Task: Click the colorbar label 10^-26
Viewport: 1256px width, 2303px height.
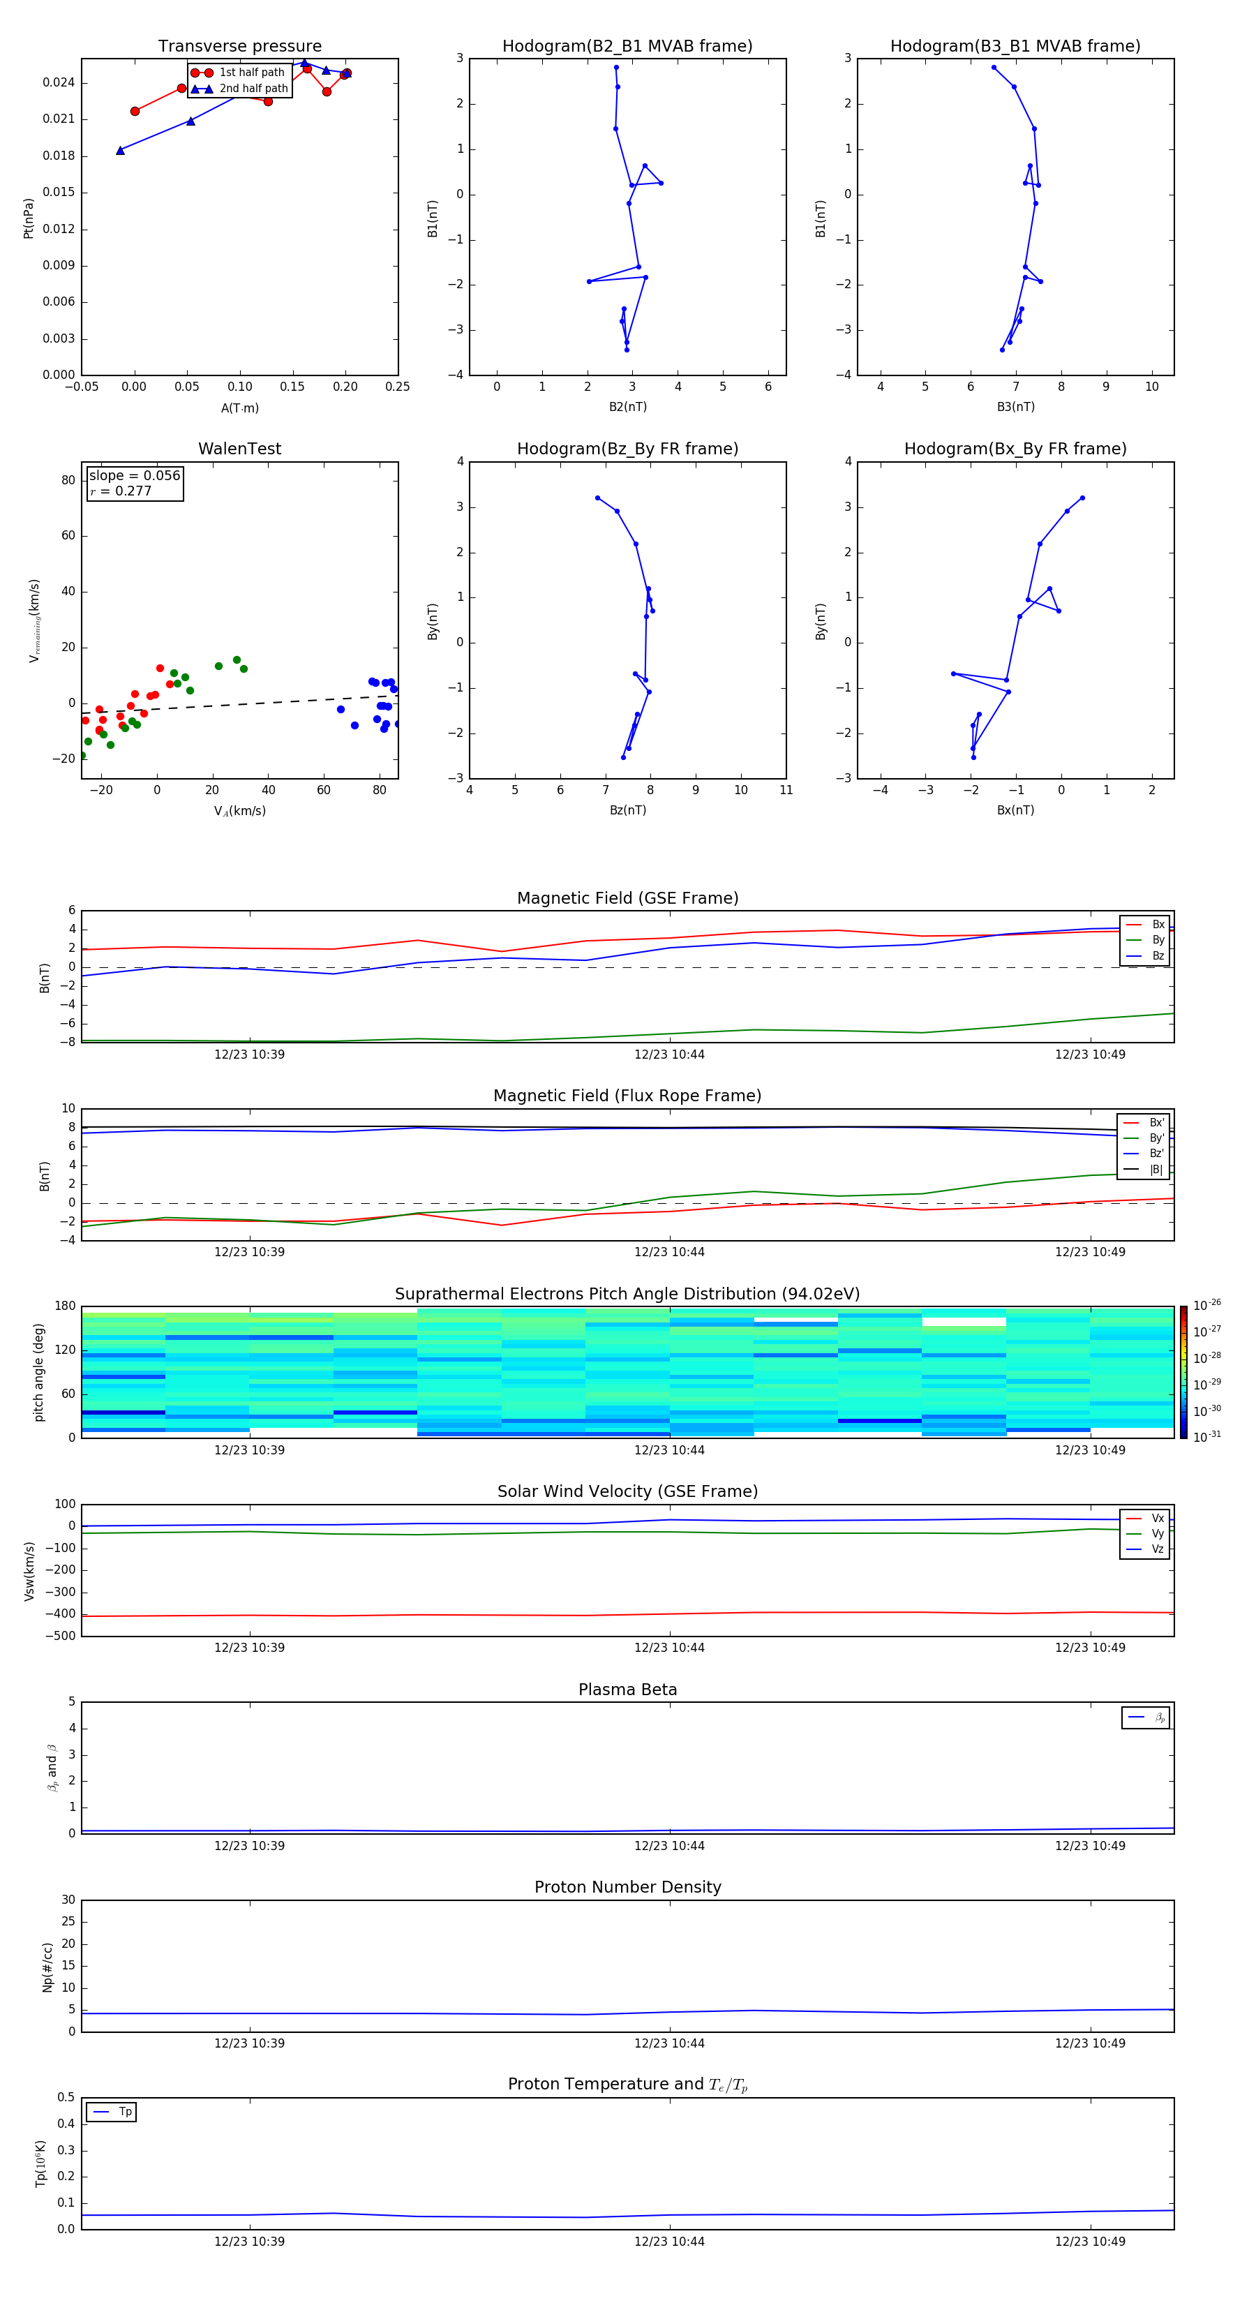Action: (1207, 1305)
